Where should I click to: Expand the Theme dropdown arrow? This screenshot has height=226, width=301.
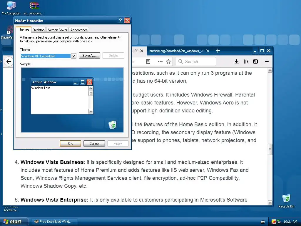click(x=73, y=56)
